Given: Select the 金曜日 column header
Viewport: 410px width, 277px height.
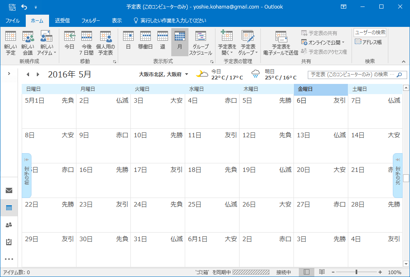Looking at the screenshot, I should (321, 89).
